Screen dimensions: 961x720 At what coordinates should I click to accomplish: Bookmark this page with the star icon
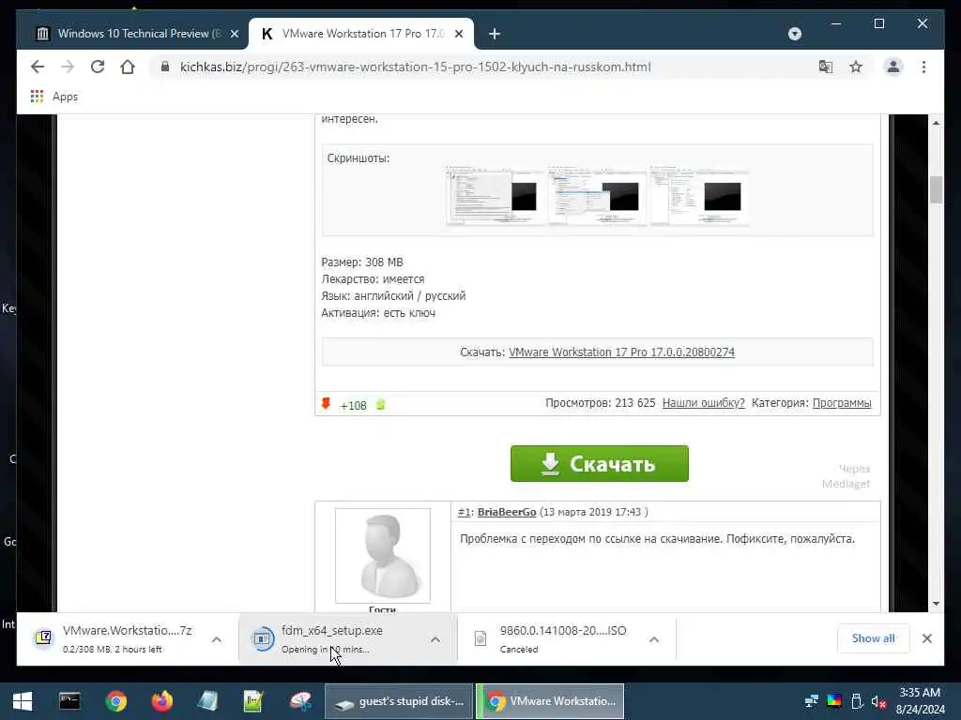856,67
